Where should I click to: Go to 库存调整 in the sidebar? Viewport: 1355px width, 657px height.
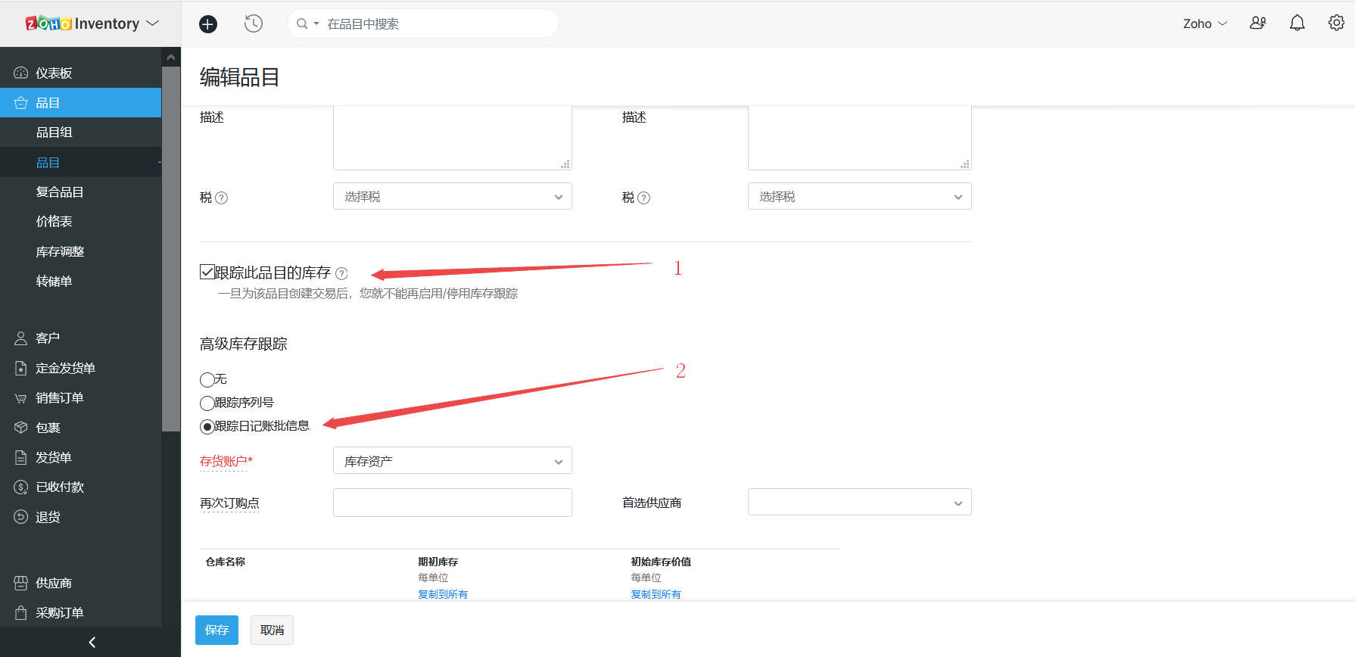click(60, 252)
